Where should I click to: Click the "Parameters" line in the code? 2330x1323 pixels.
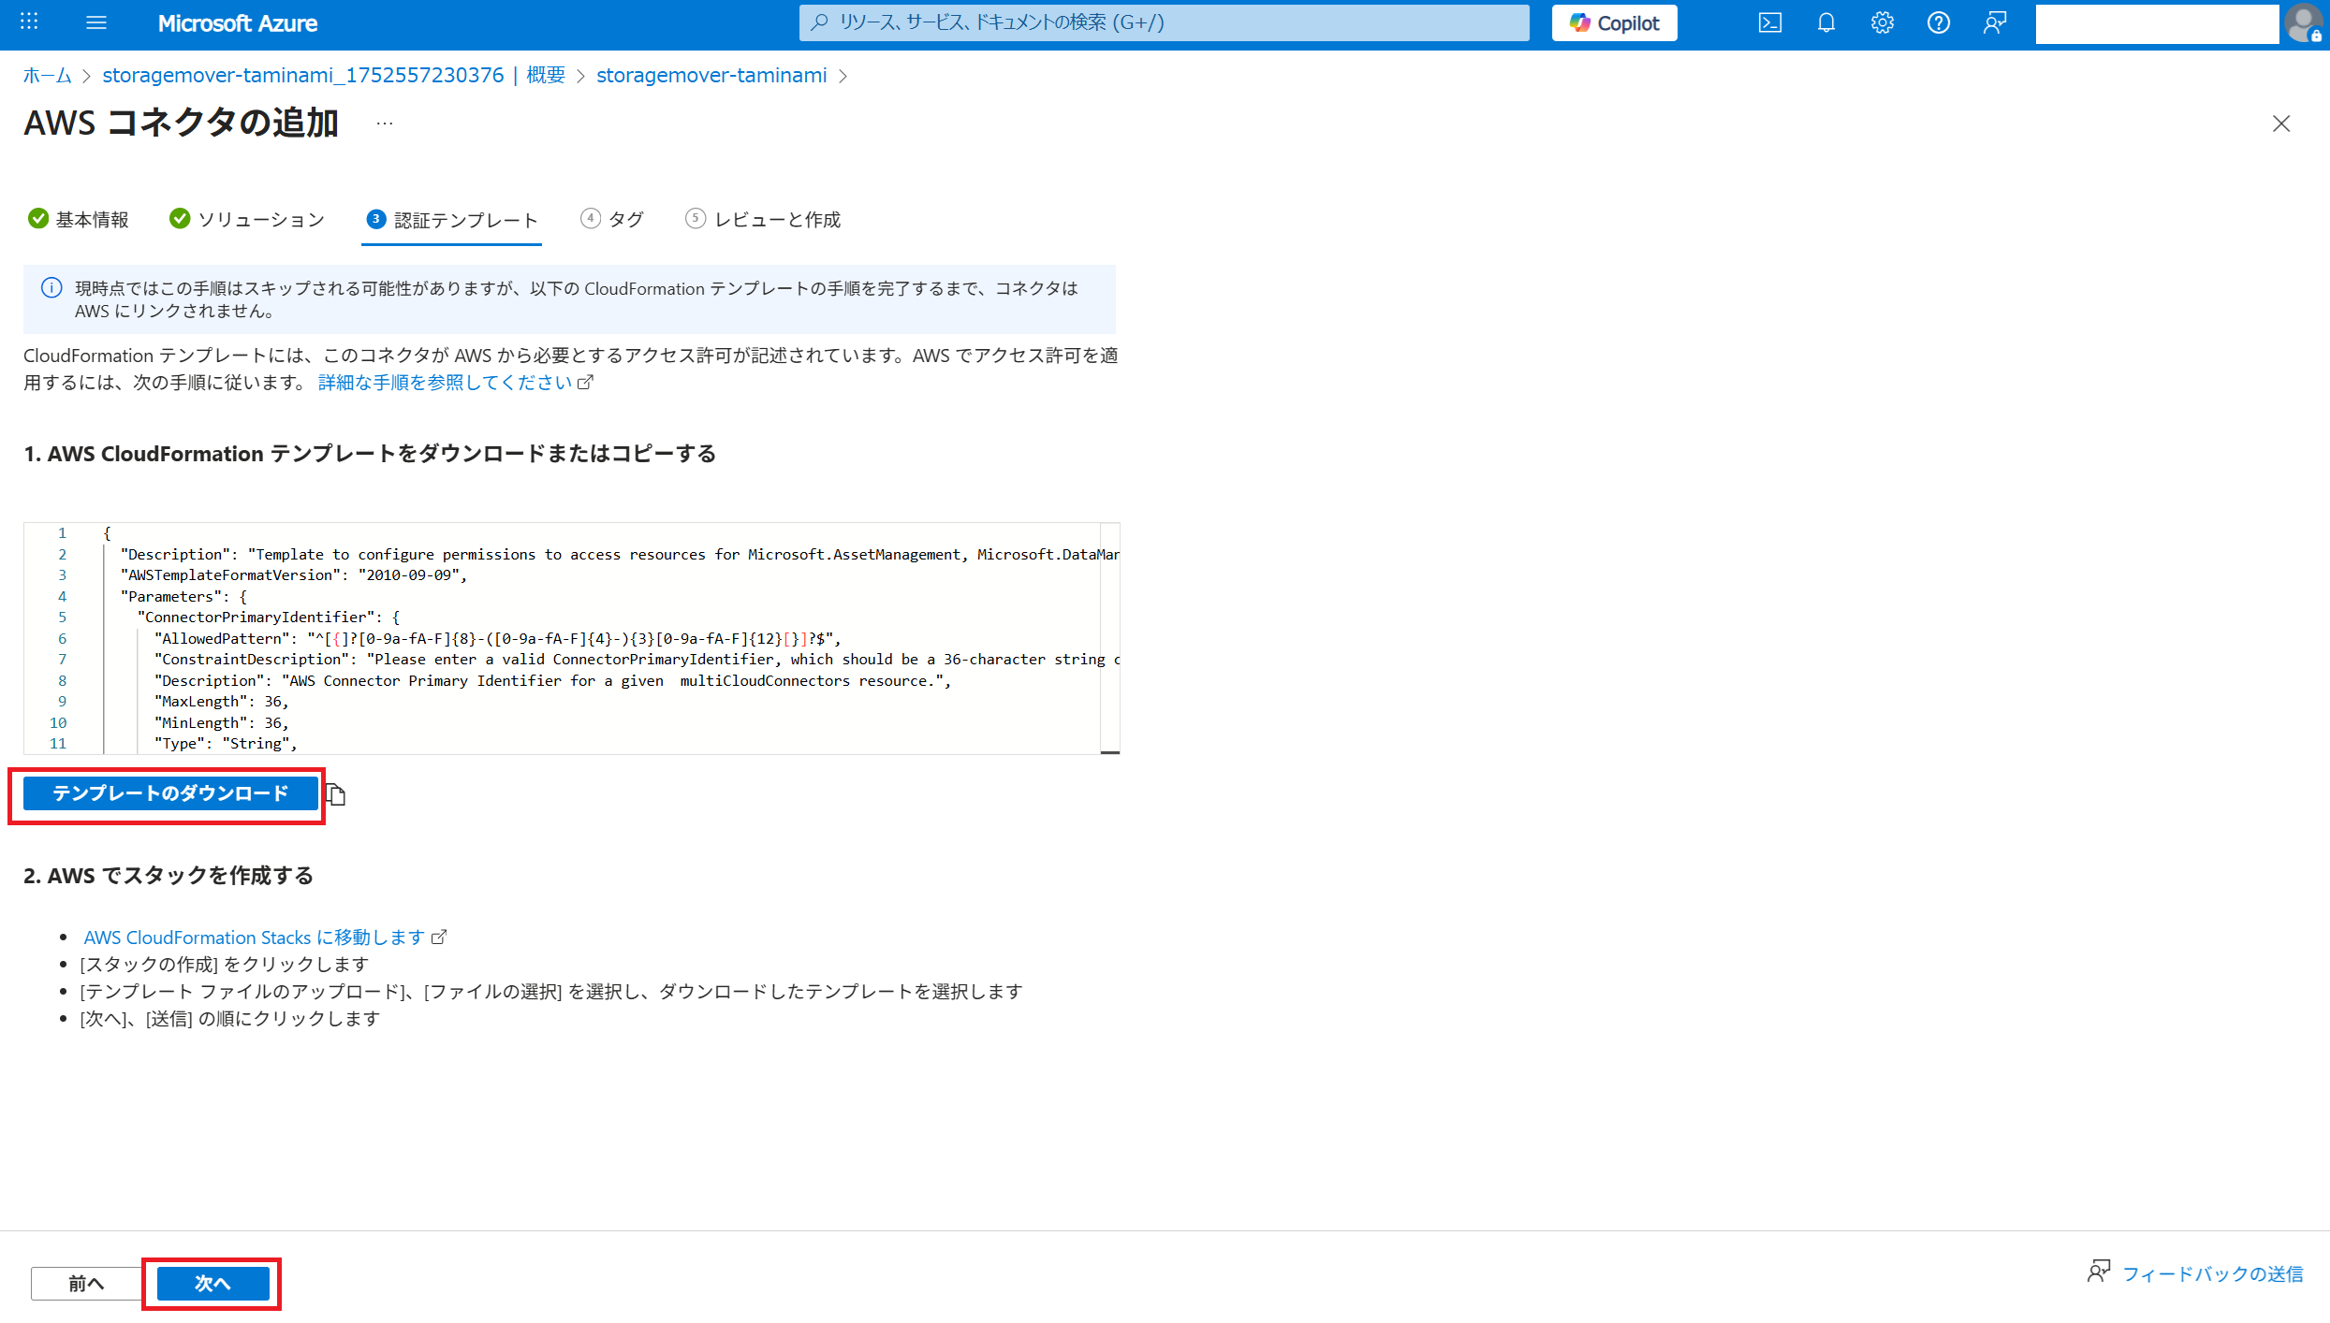coord(183,597)
